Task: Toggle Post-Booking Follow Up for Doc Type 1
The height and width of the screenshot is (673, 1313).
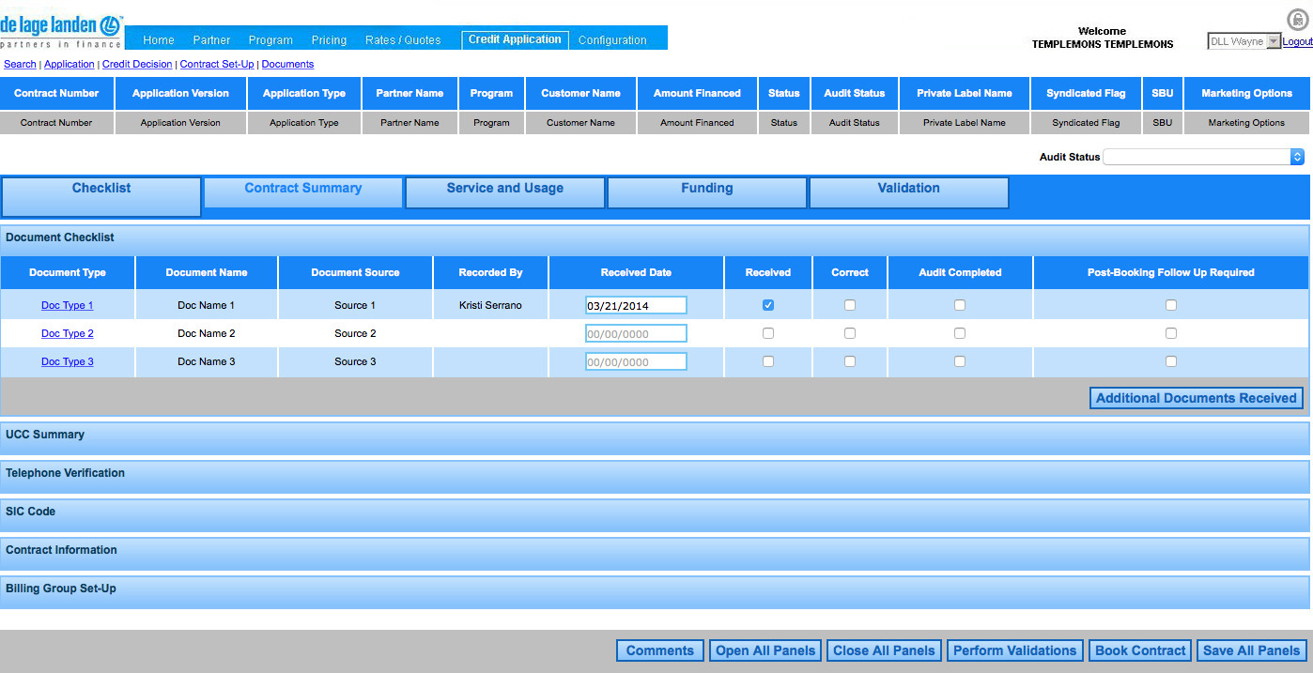Action: click(1171, 305)
